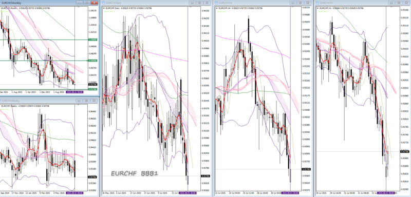Click the EURCHF,Daily window icon
The width and height of the screenshot is (411, 197).
pyautogui.click(x=104, y=3)
